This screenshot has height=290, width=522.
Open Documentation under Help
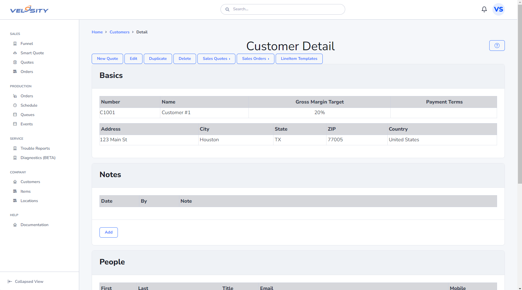point(34,225)
